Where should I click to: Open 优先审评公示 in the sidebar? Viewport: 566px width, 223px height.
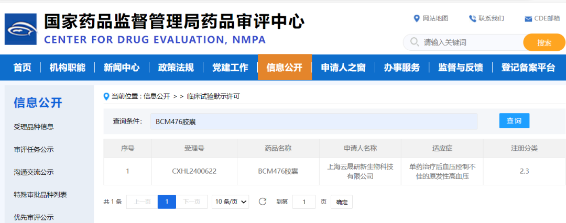pos(34,217)
